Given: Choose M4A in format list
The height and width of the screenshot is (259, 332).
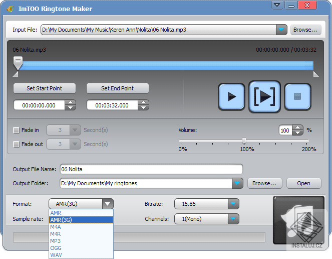Looking at the screenshot, I should (x=81, y=227).
